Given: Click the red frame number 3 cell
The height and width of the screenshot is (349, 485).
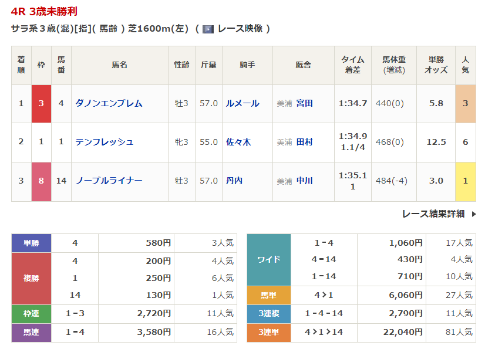Looking at the screenshot, I should click(41, 103).
